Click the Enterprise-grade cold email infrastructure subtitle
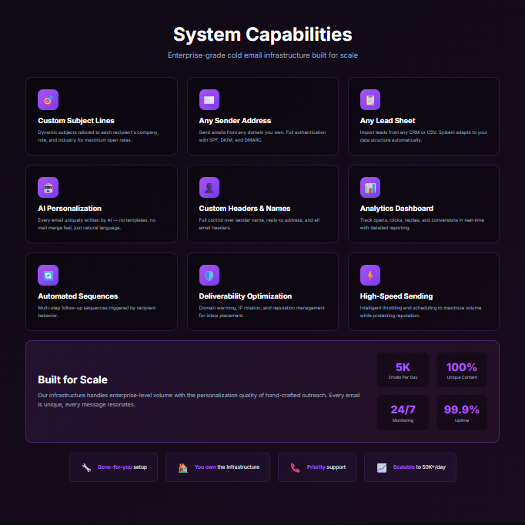The image size is (525, 525). pyautogui.click(x=262, y=55)
